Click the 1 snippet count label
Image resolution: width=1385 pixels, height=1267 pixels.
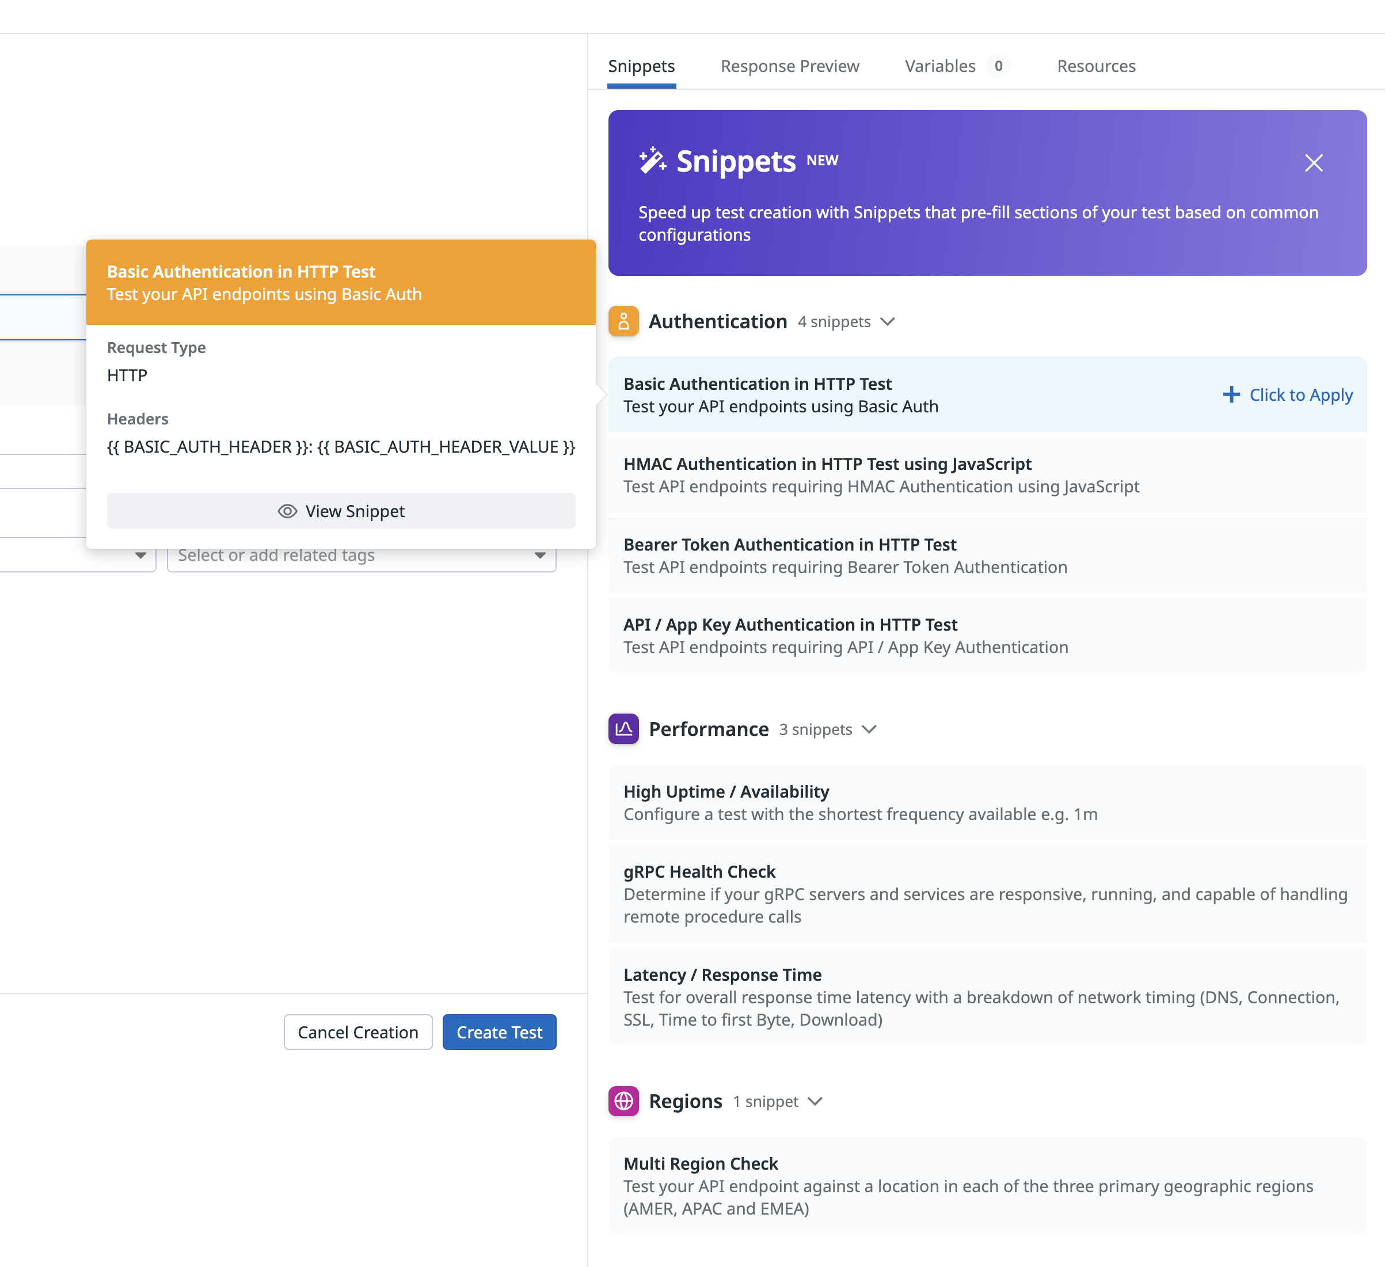766,1101
